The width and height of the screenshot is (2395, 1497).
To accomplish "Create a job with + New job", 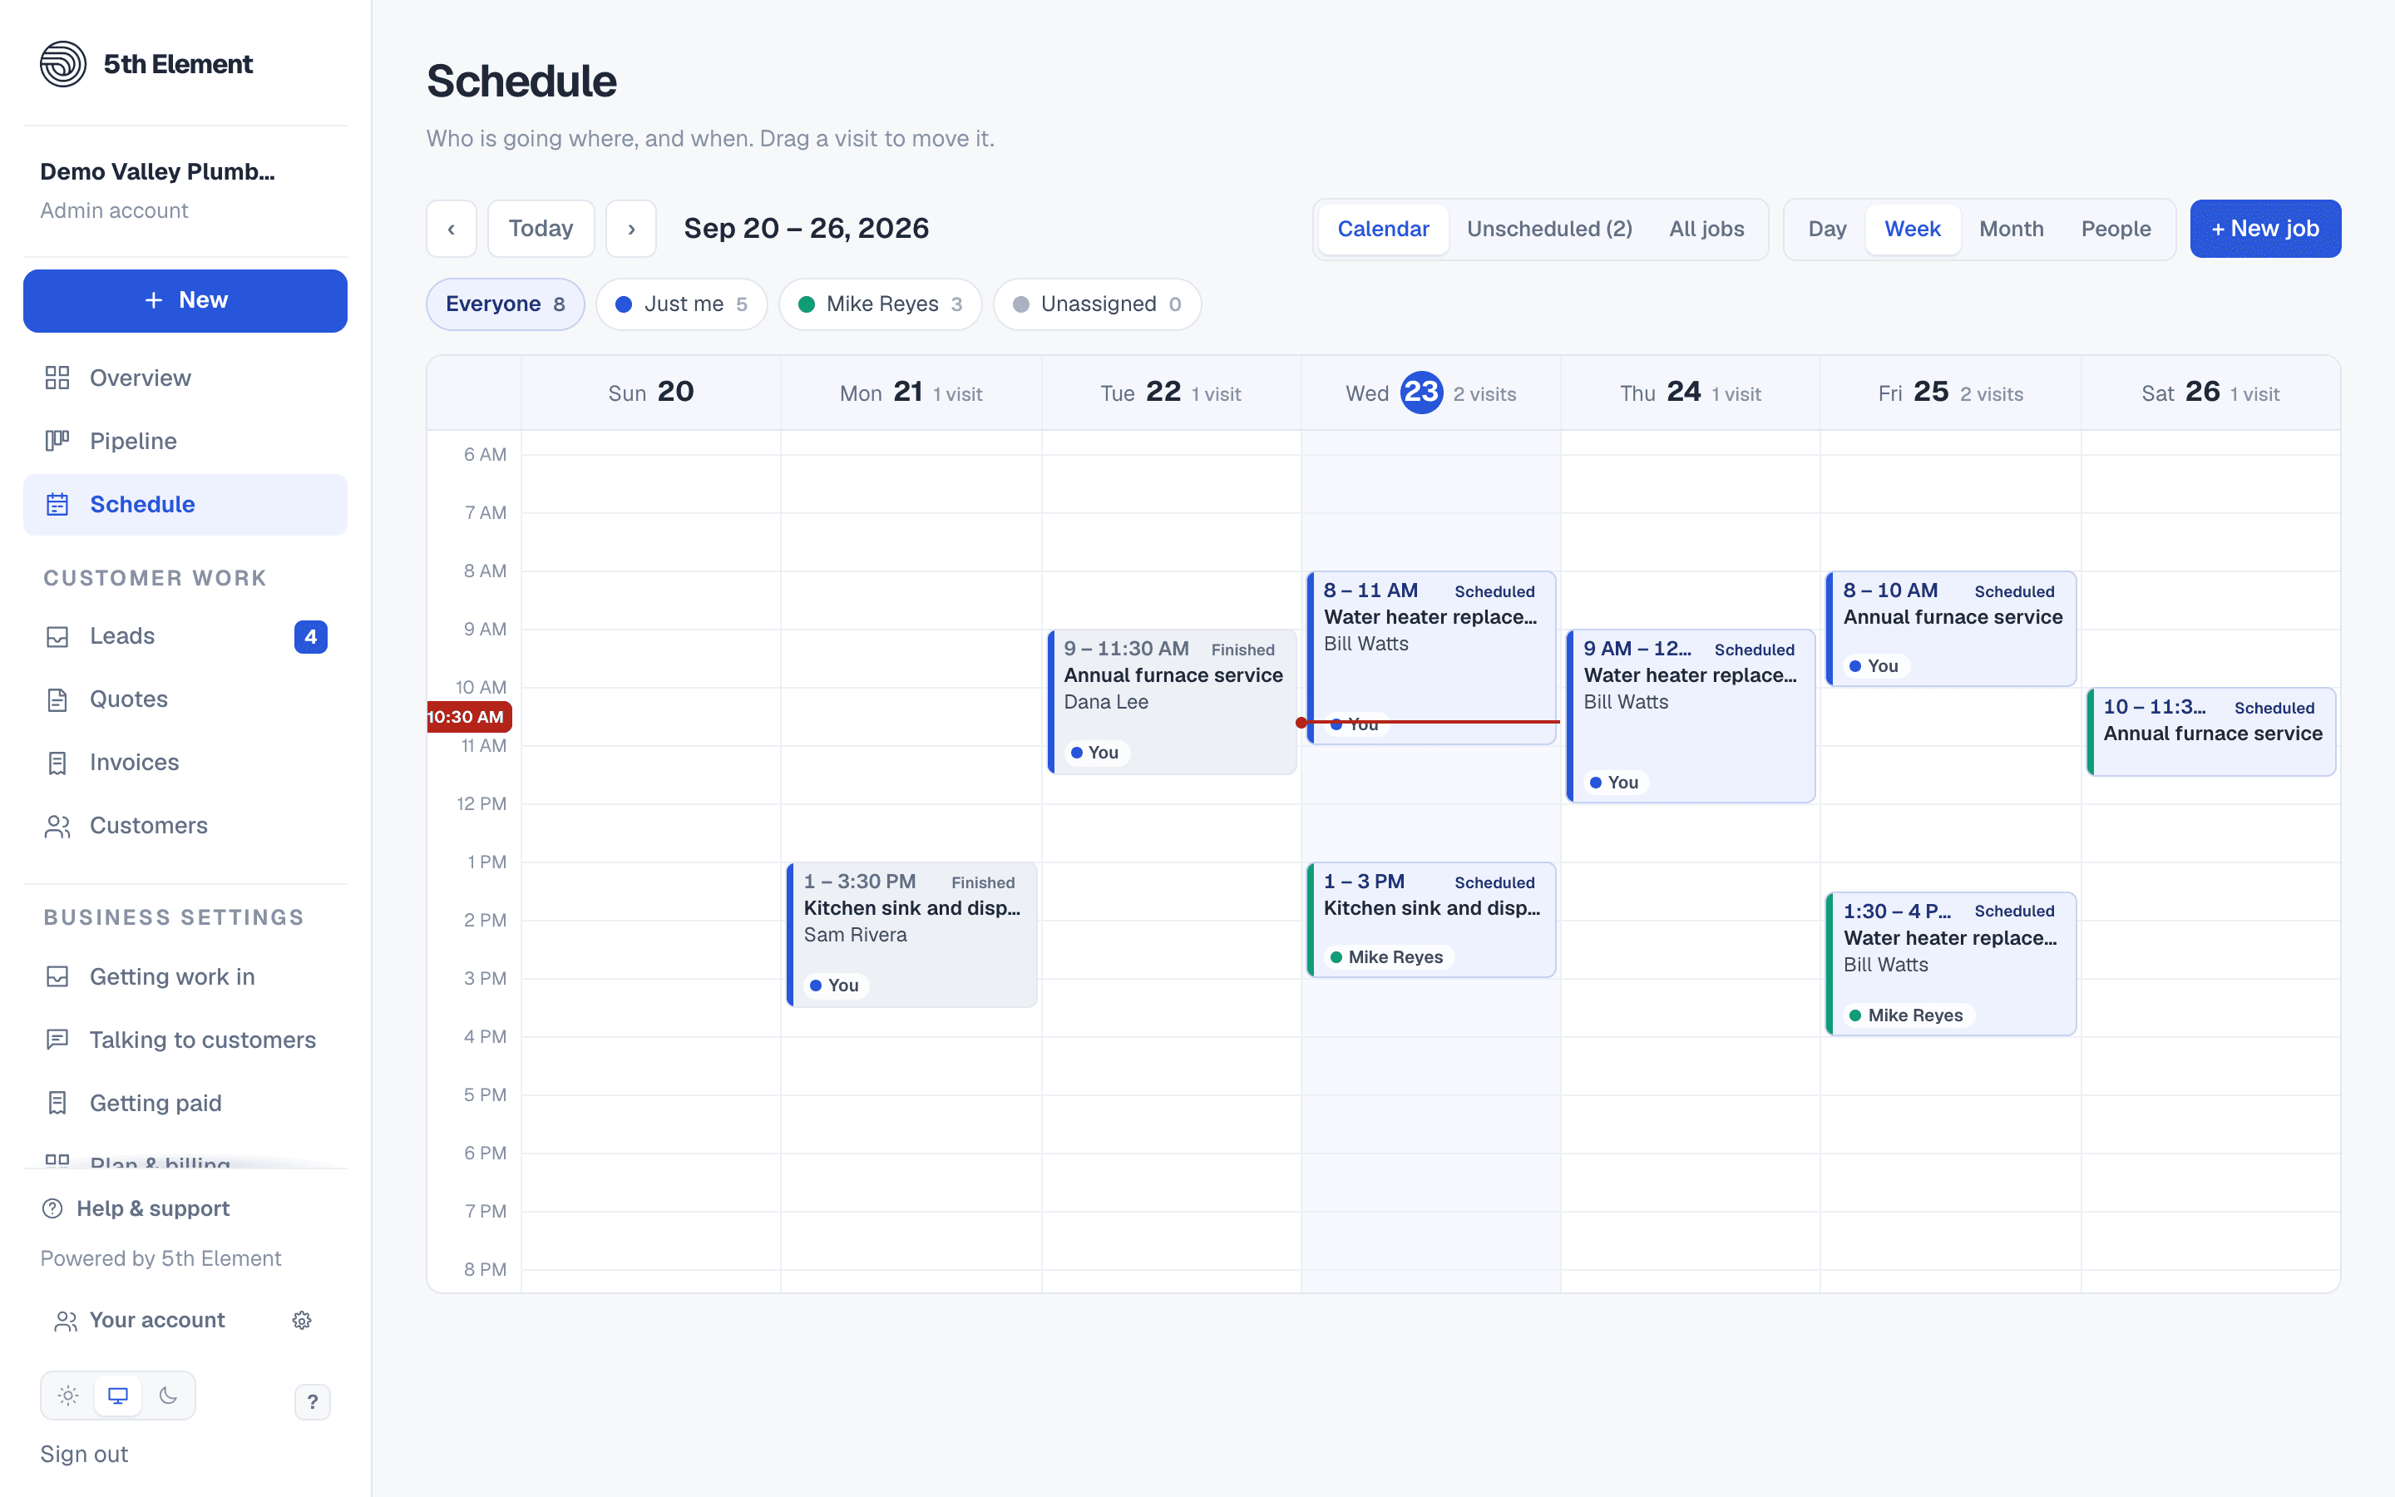I will [2265, 229].
